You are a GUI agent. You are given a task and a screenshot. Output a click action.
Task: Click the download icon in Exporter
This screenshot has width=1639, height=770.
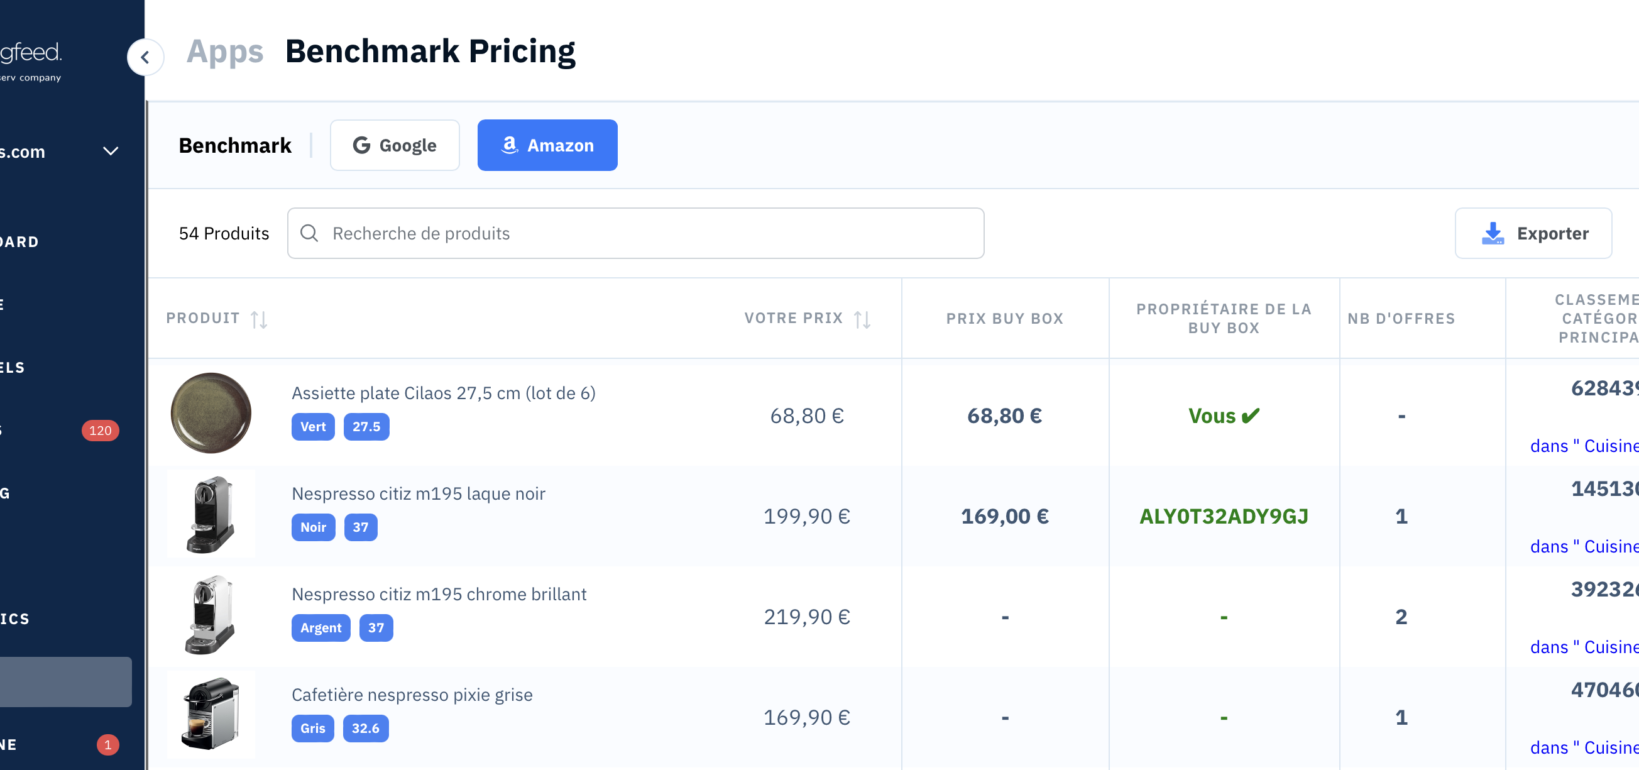coord(1493,233)
